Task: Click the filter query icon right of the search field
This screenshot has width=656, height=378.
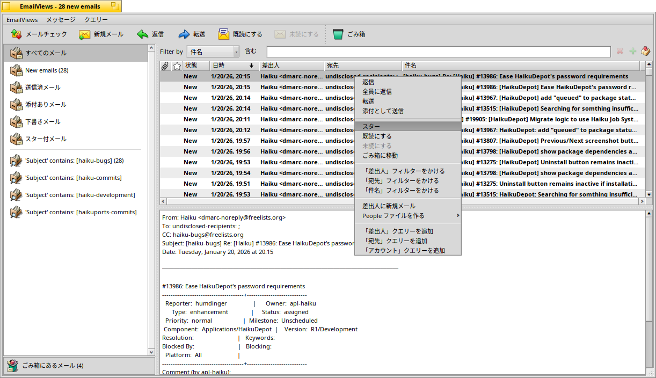Action: click(x=646, y=52)
